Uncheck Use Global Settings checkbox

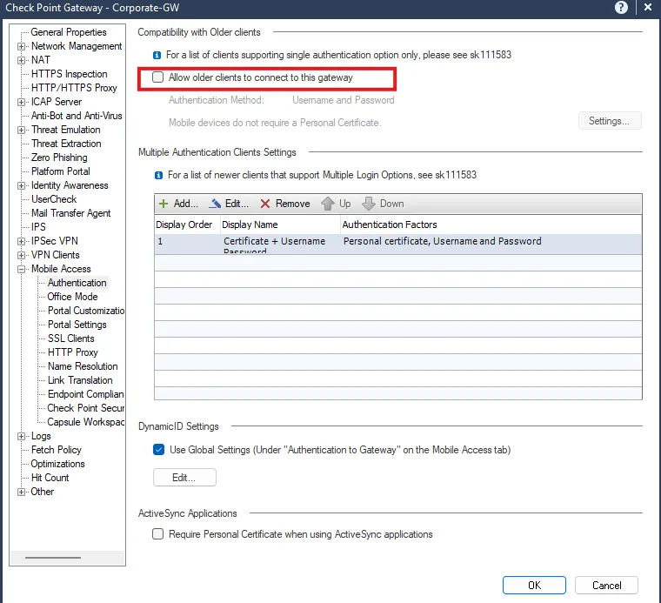[158, 450]
